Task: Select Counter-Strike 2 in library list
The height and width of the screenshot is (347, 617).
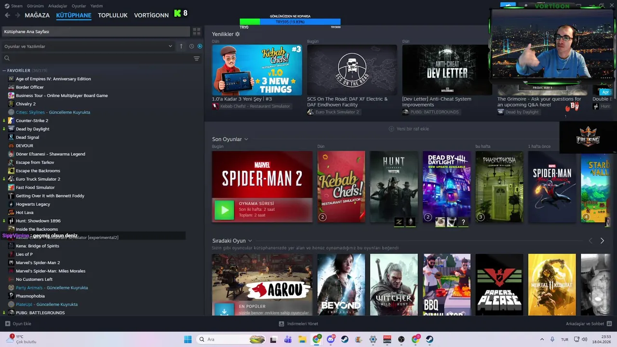Action: pyautogui.click(x=32, y=120)
